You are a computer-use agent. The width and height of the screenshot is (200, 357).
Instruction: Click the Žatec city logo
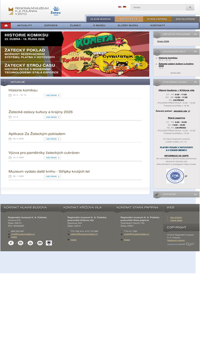coord(55,11)
